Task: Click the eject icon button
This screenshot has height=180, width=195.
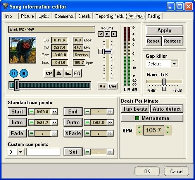Action: tap(59, 73)
